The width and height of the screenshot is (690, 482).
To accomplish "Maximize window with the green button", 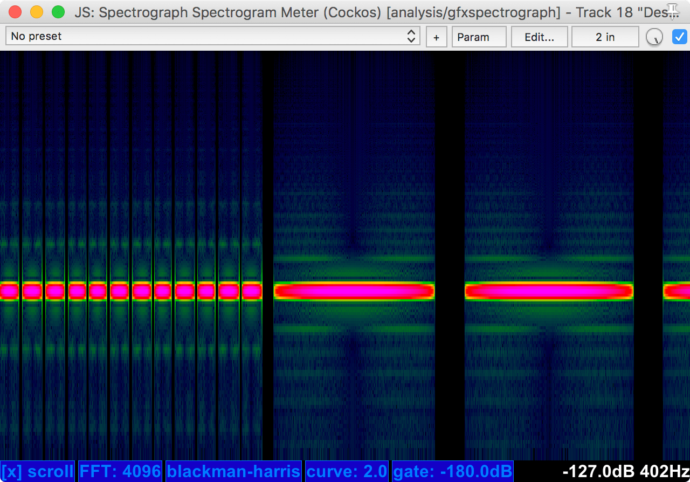I will [x=58, y=12].
